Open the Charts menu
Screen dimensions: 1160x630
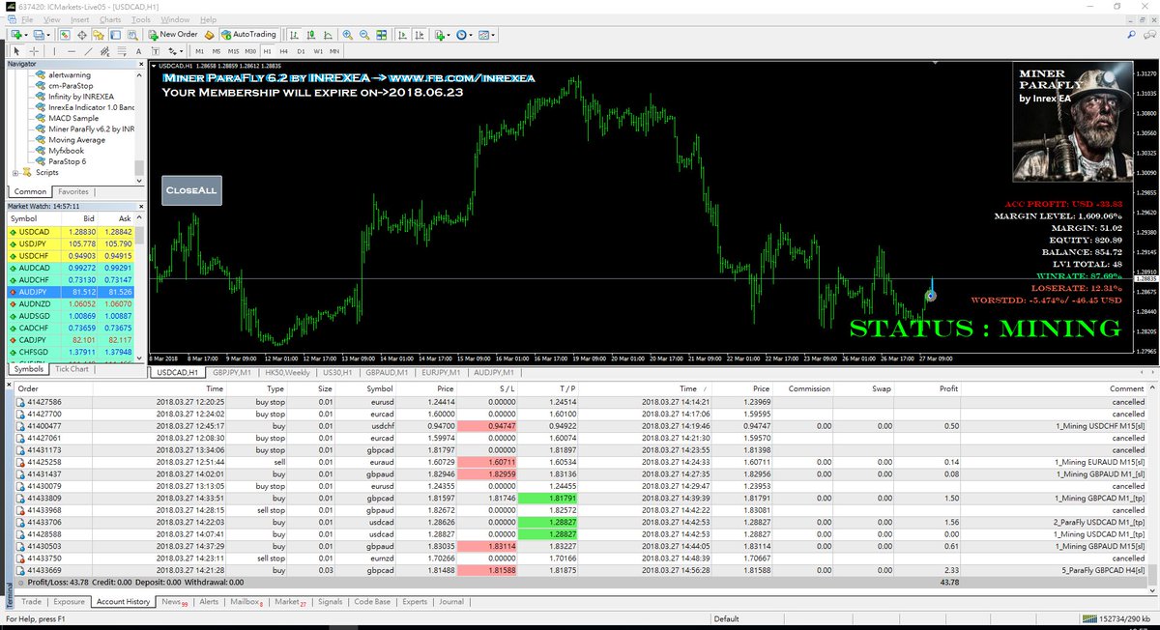click(x=110, y=19)
